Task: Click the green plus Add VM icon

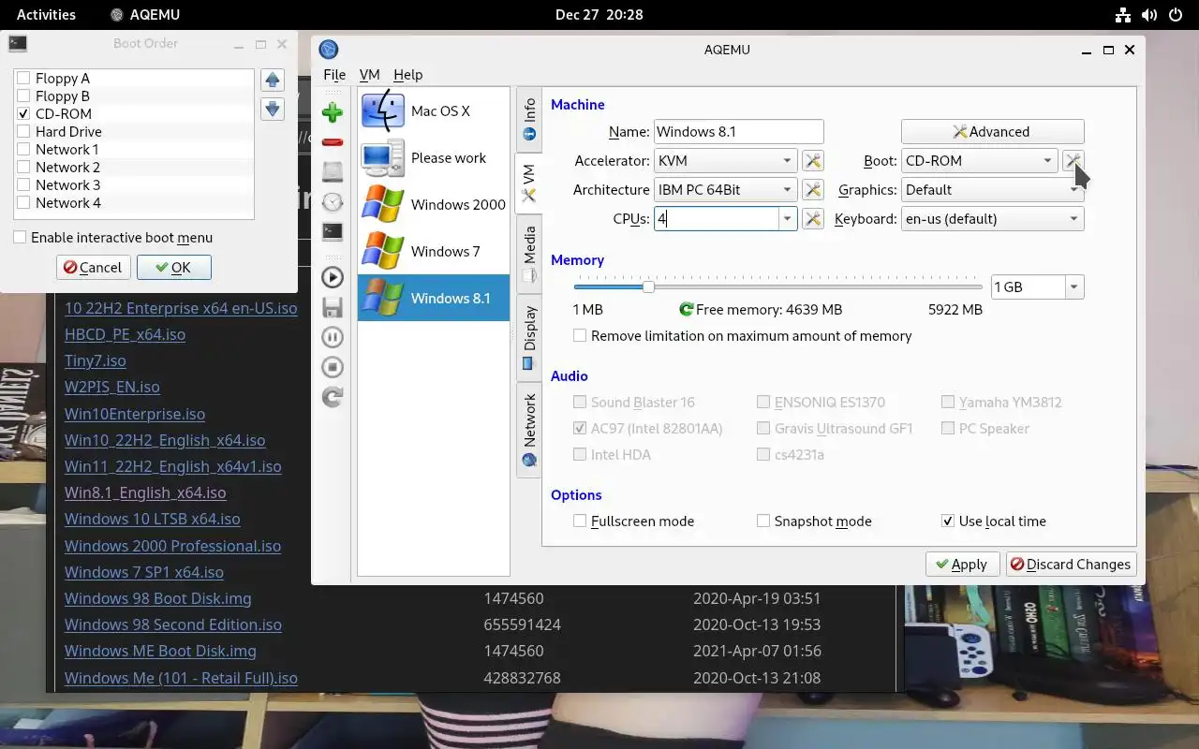Action: 332,113
